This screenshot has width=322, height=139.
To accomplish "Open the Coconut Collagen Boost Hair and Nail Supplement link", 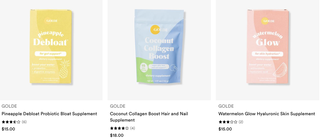I will 149,117.
